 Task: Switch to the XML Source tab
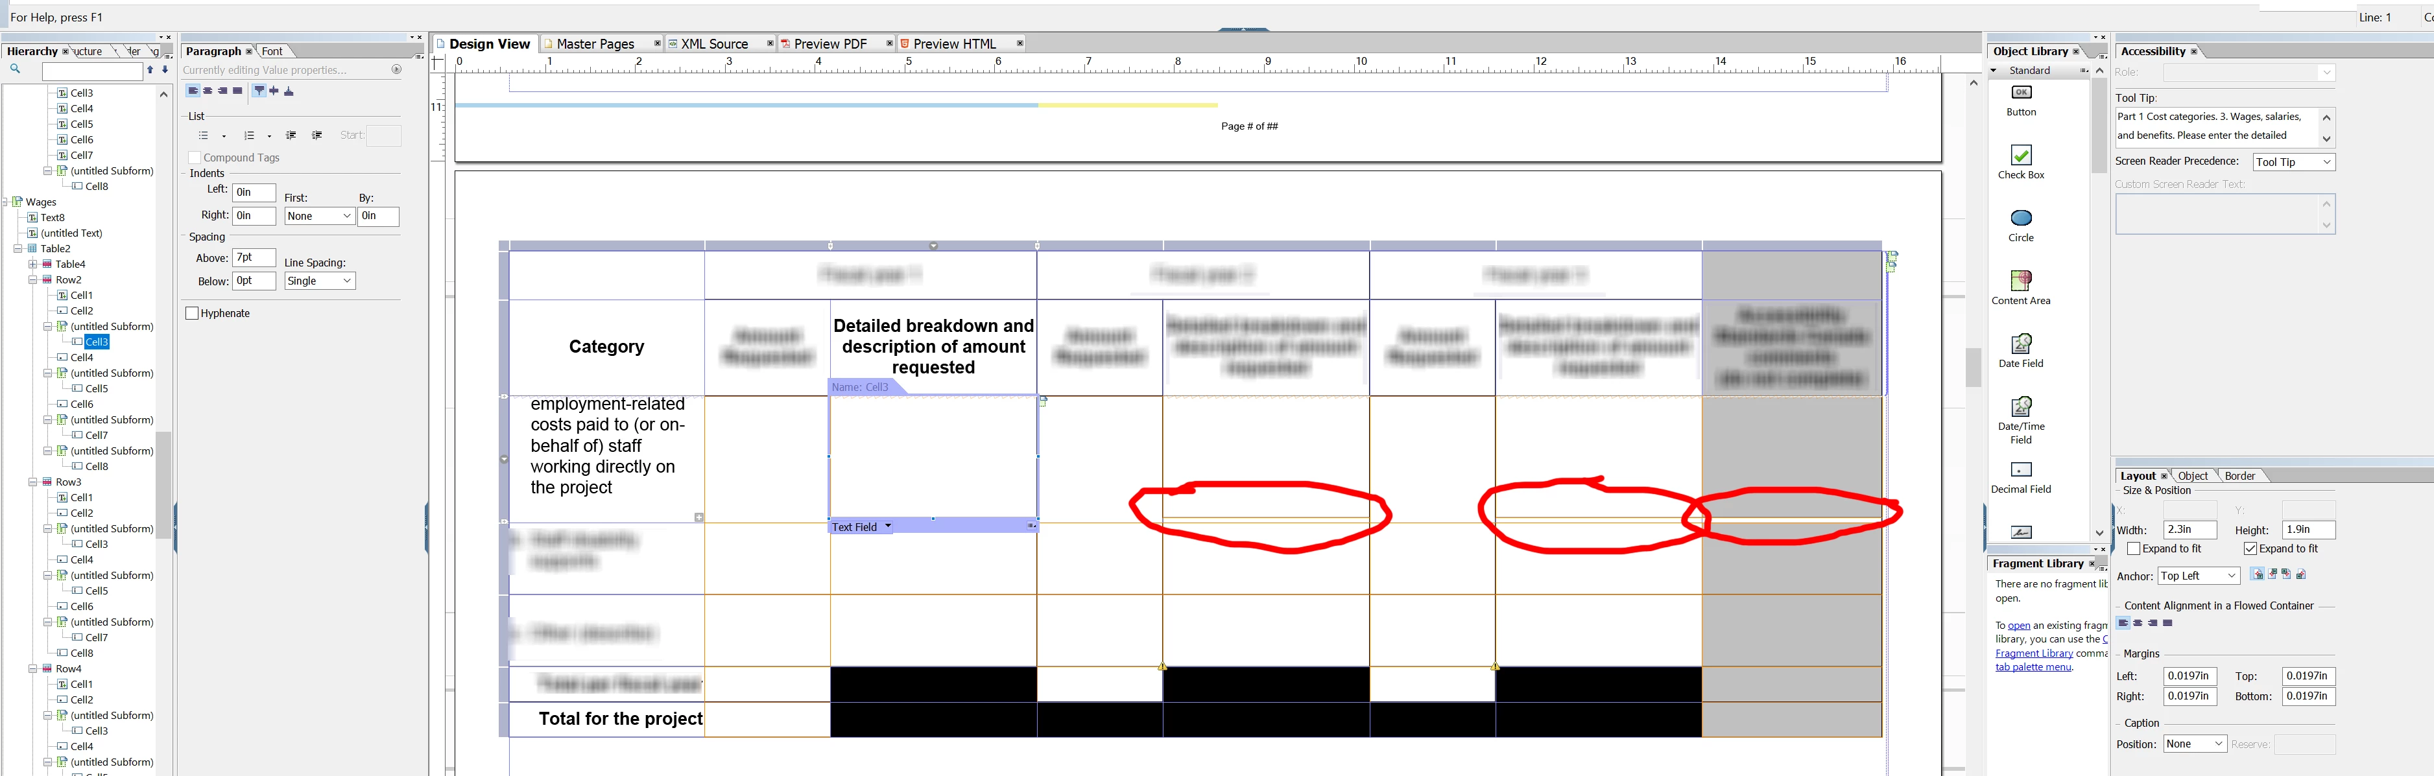[x=714, y=44]
